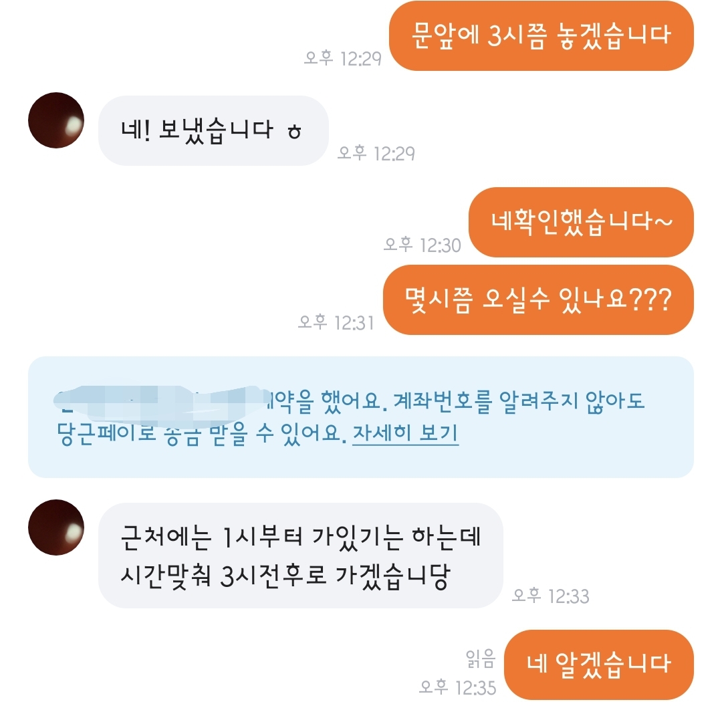Tap the 오후 12:35 timestamp
The height and width of the screenshot is (714, 722).
[458, 687]
